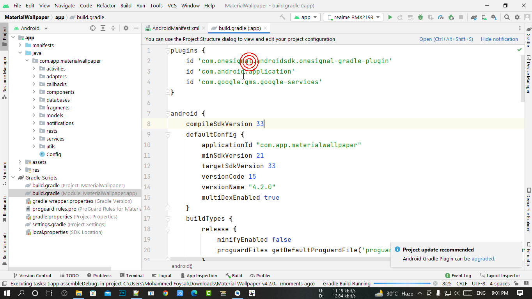Click the Windows Start button
Image resolution: width=532 pixels, height=299 pixels.
7,293
